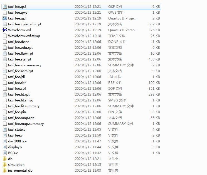Select the 293 KB size value
This screenshot has width=207, height=175.
tap(154, 94)
